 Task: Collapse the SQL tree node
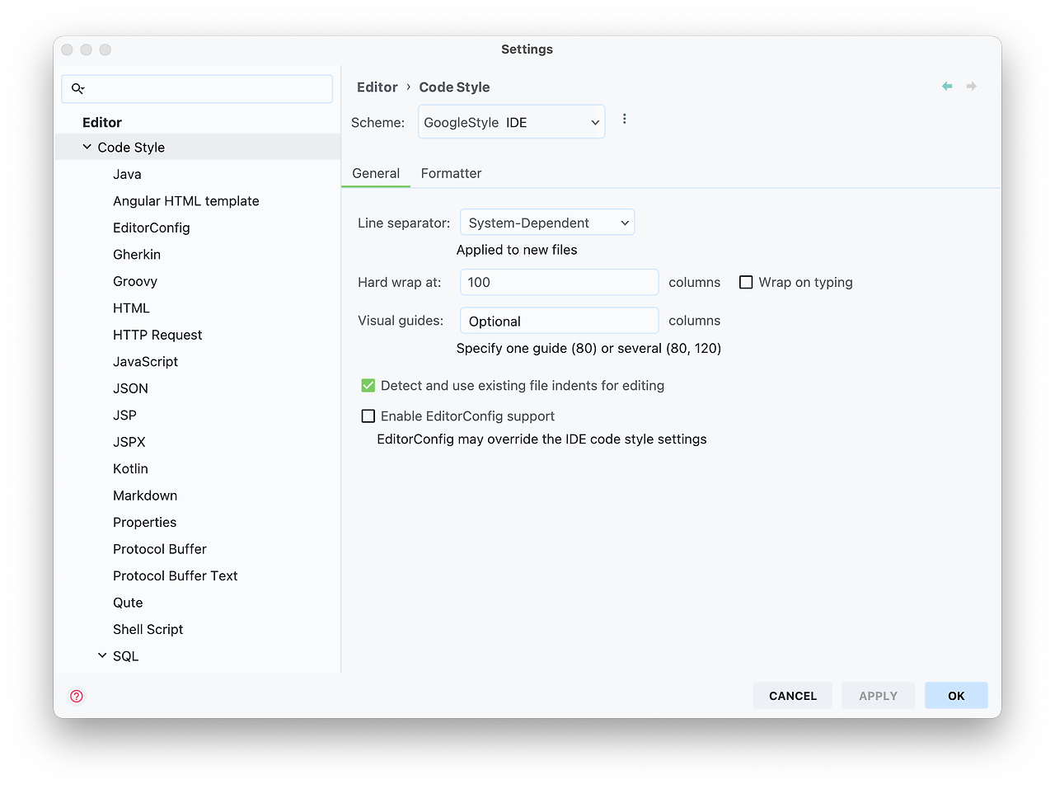[102, 655]
